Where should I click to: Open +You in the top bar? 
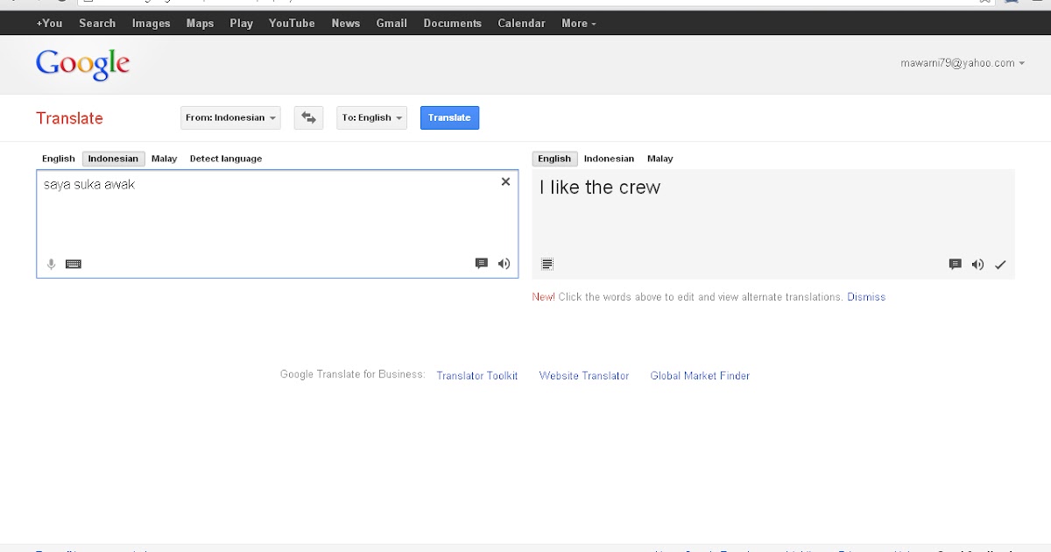click(x=49, y=23)
